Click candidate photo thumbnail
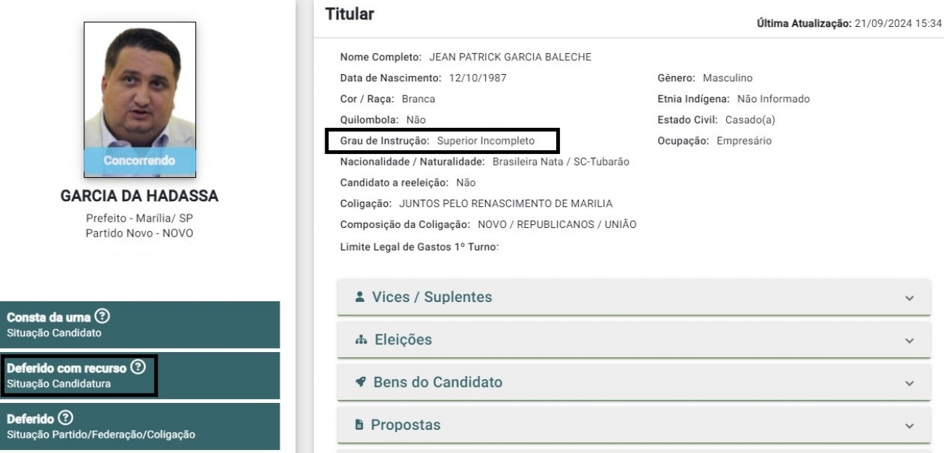944x453 pixels. point(139,99)
